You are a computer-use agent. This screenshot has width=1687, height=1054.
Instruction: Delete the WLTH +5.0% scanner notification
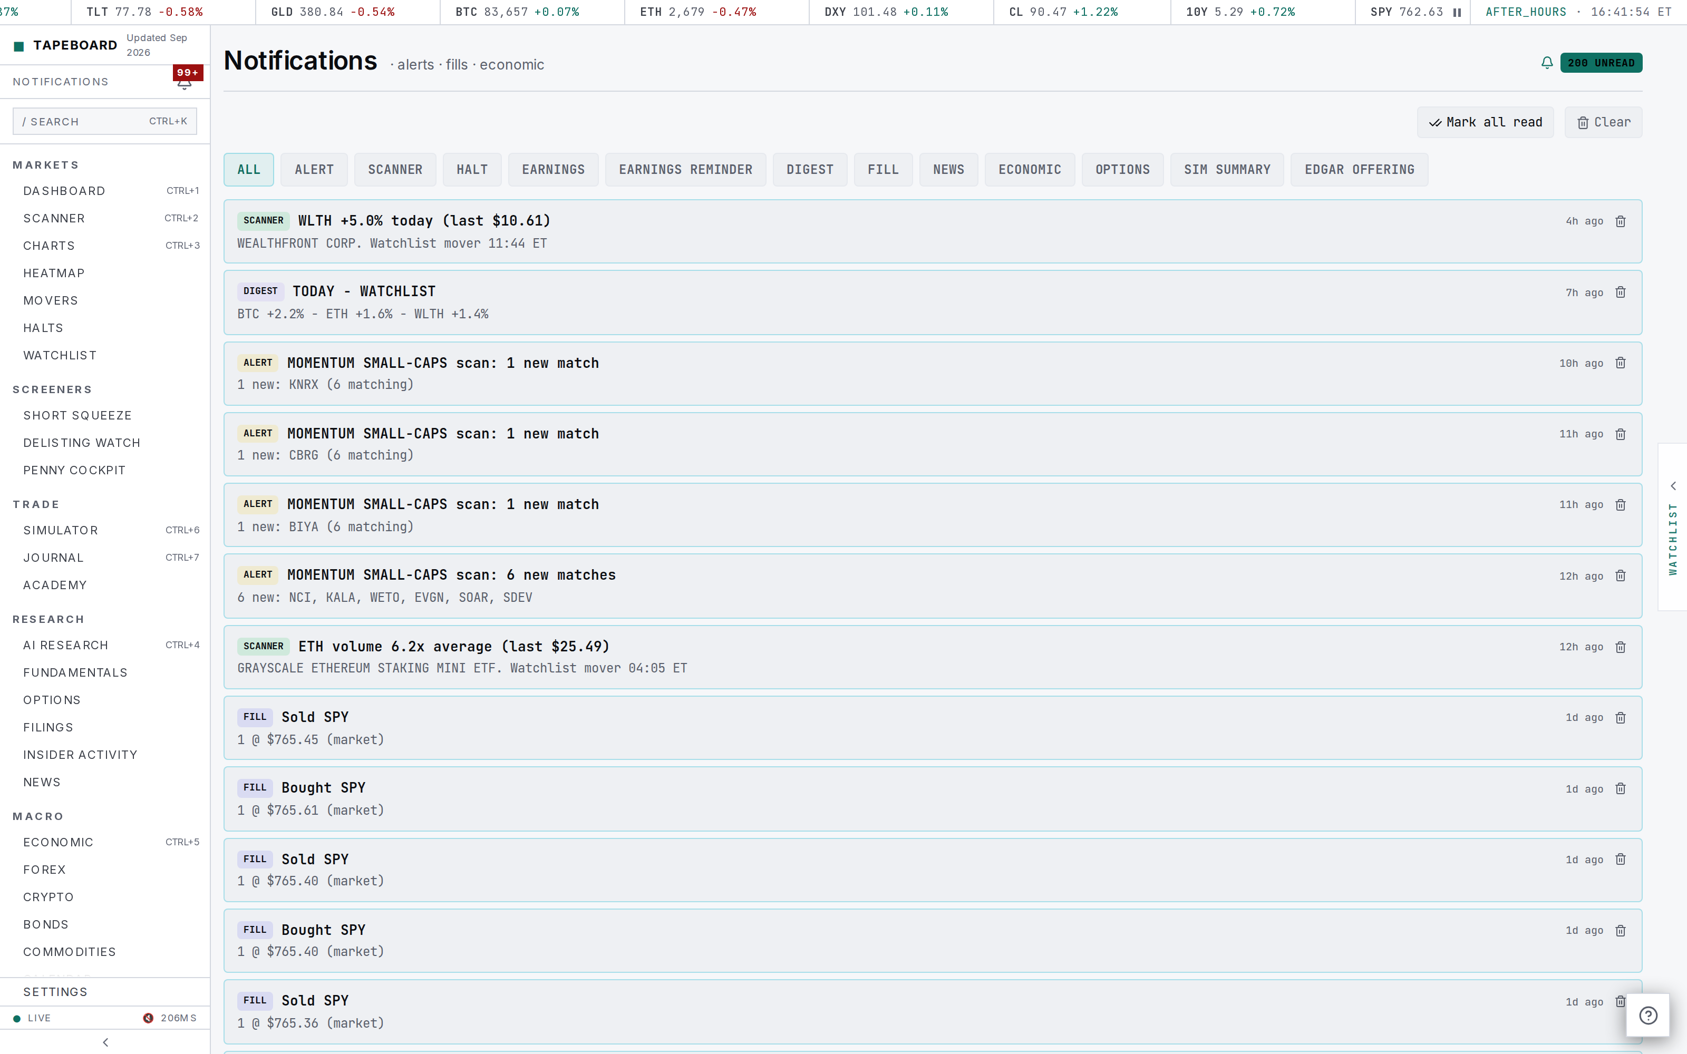pos(1621,221)
